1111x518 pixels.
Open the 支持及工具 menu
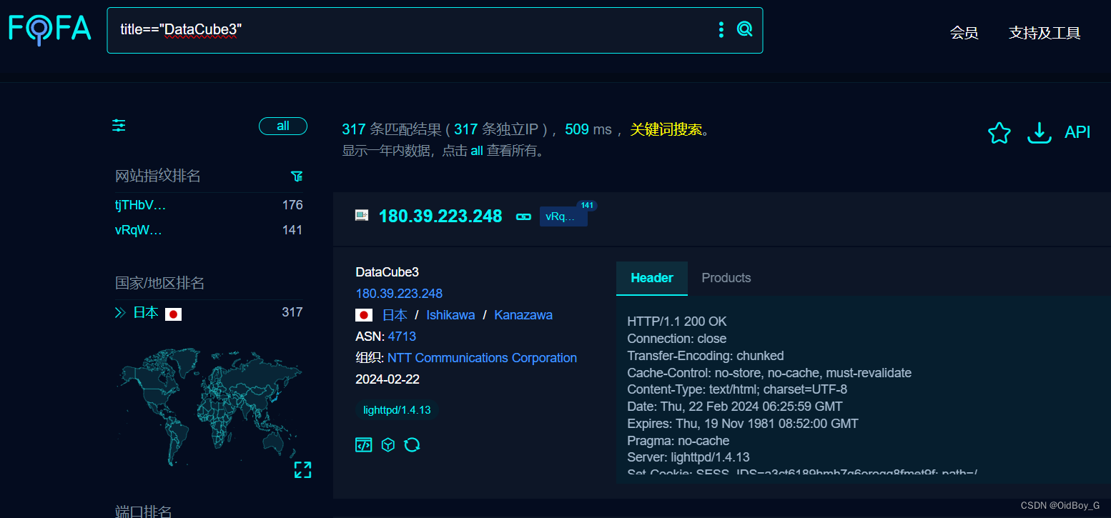[1045, 32]
